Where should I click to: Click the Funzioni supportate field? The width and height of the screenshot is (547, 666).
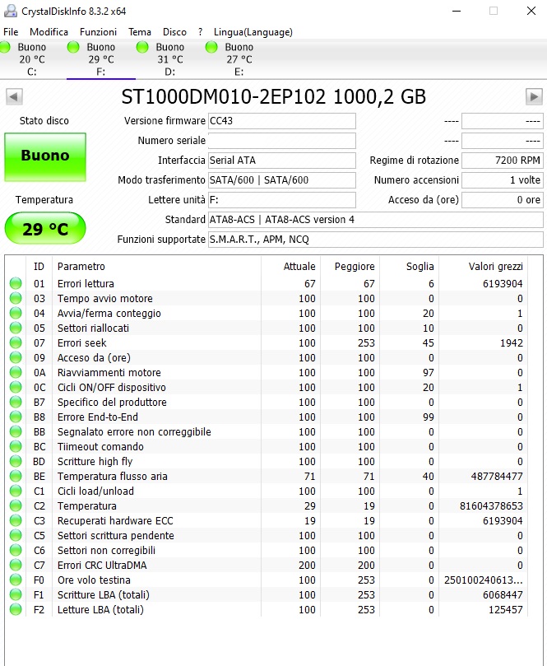coord(376,239)
